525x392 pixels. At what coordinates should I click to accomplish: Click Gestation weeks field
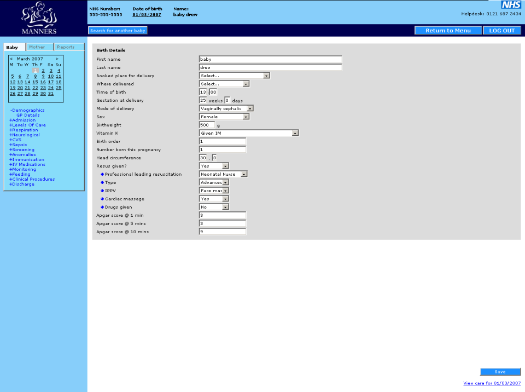(203, 100)
